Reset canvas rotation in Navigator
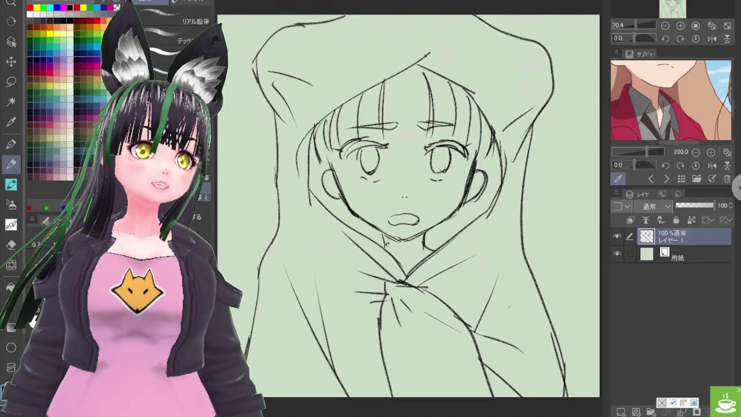This screenshot has height=417, width=741. (696, 39)
